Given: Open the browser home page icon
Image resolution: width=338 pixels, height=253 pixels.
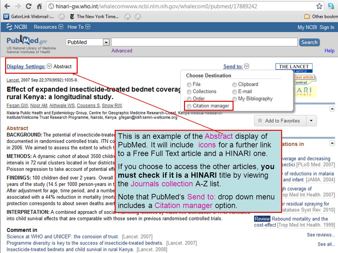Looking at the screenshot, I should click(x=39, y=6).
